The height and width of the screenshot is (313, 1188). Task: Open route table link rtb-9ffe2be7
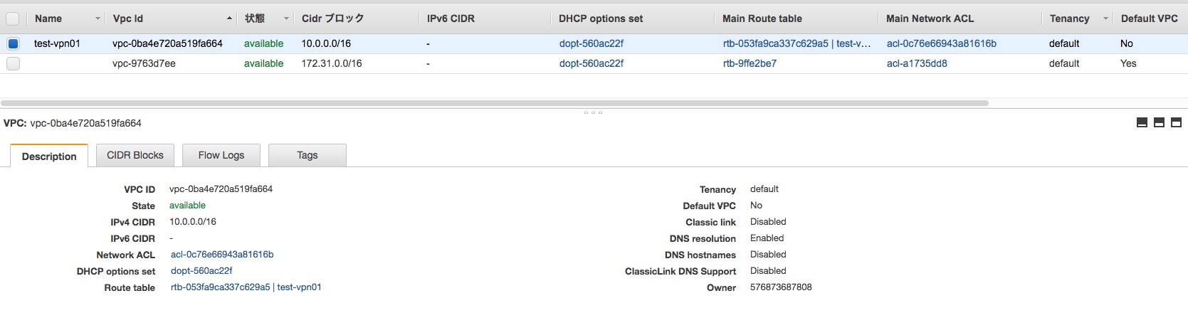750,63
